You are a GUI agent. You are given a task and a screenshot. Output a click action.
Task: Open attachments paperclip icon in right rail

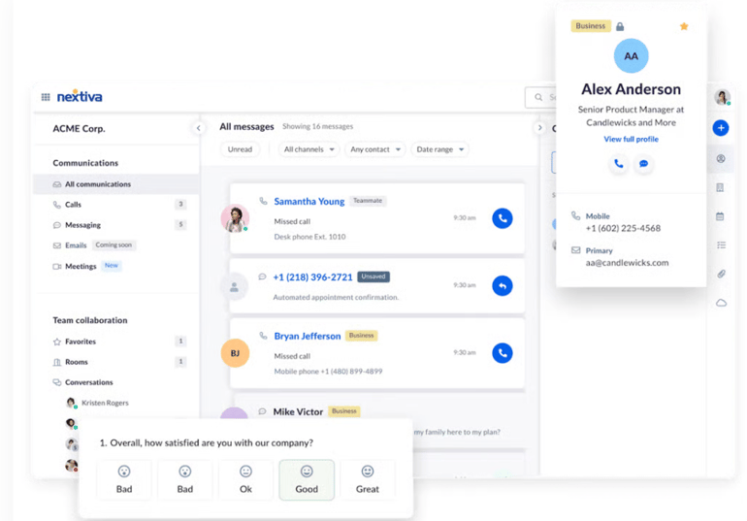[x=721, y=274]
